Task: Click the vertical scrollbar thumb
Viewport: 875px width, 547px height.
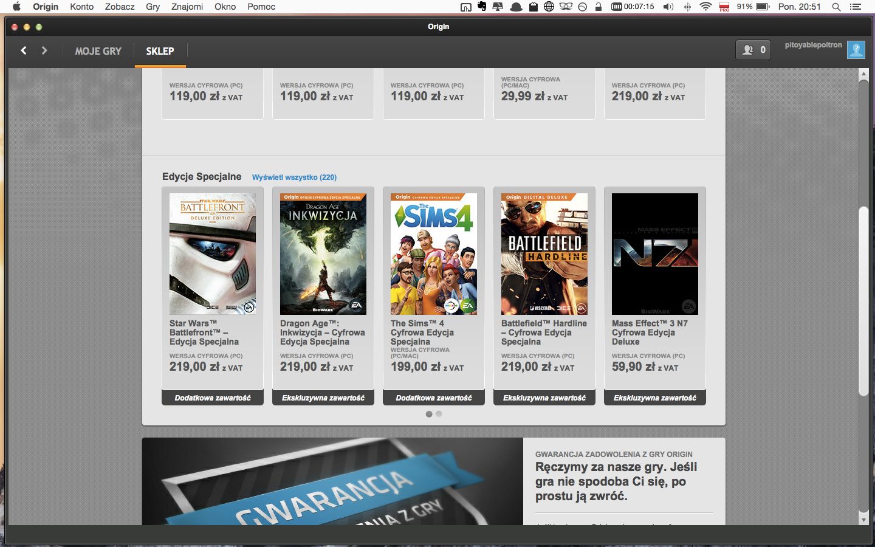Action: pos(863,301)
